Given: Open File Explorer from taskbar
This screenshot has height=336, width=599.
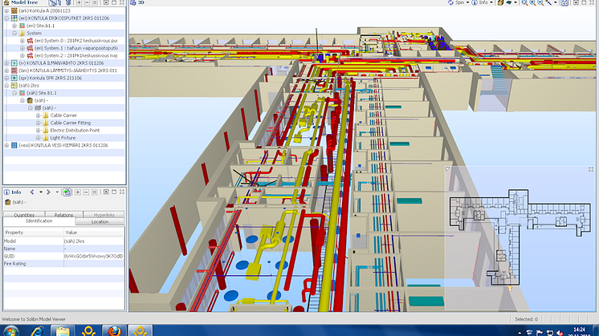Looking at the screenshot, I should pyautogui.click(x=63, y=331).
